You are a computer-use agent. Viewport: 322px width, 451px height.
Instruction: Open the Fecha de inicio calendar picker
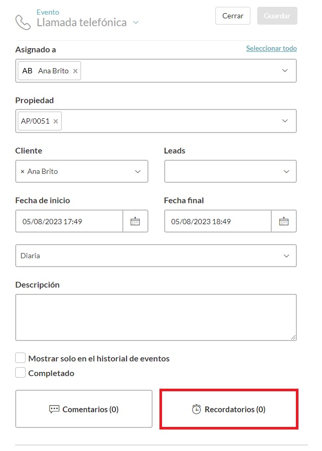pos(135,222)
